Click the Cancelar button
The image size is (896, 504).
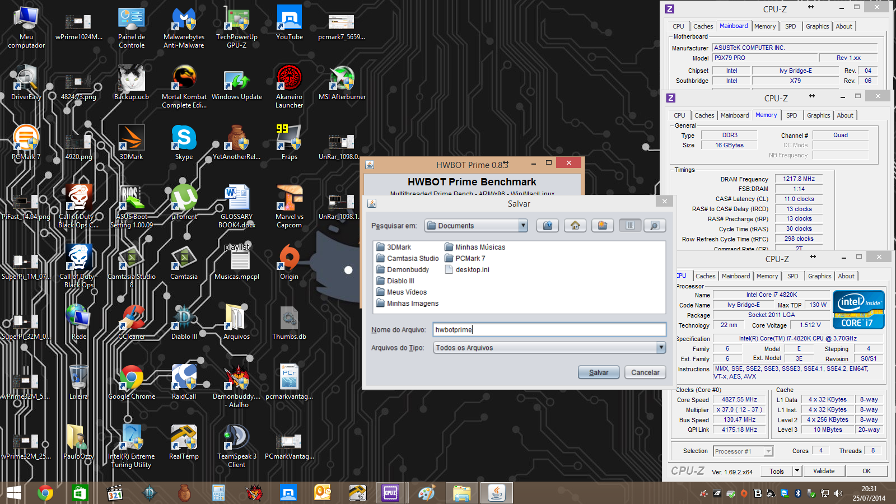(645, 372)
